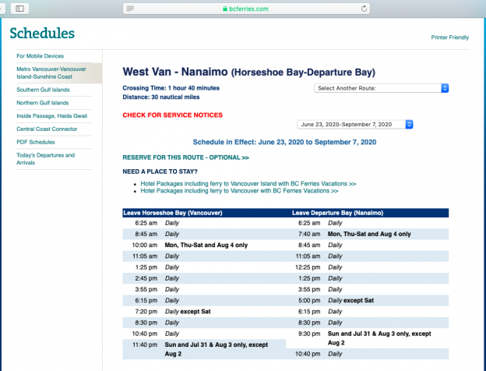Toggle the Safari sidebar button
Viewport: 486px width, 371px height.
(x=19, y=9)
